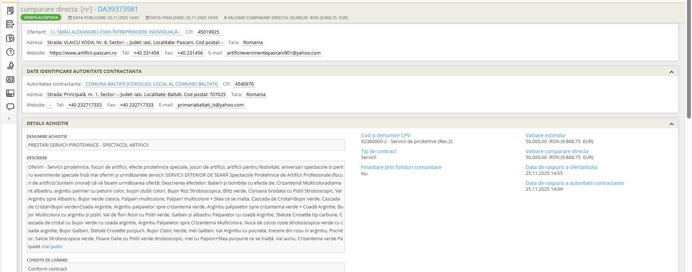The image size is (692, 272).
Task: Open the speech bubble messages icon
Action: (10, 107)
